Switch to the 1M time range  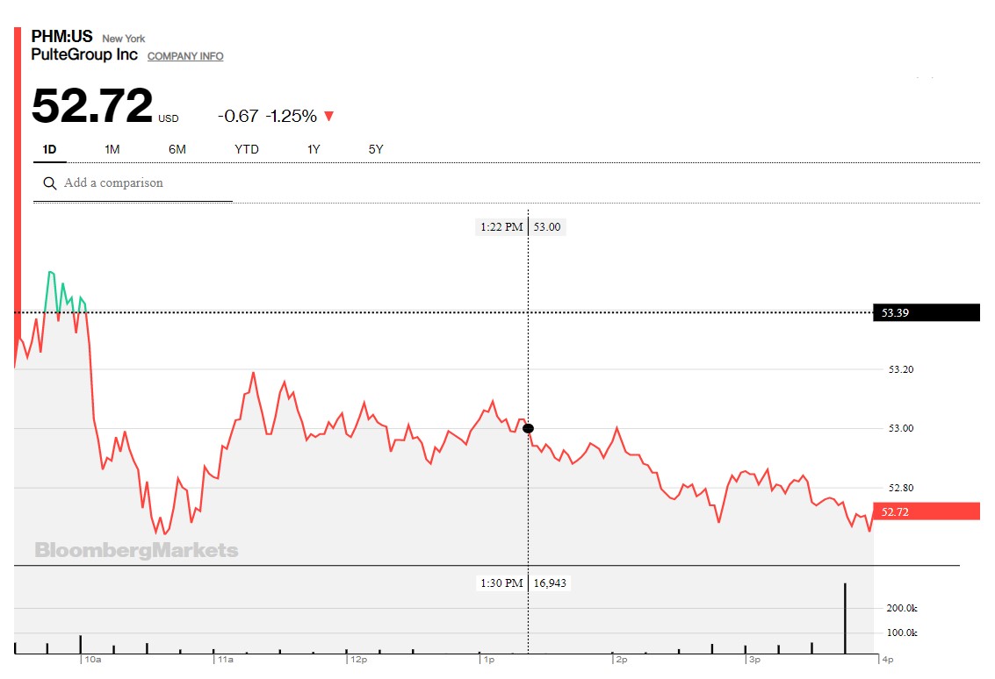[112, 149]
